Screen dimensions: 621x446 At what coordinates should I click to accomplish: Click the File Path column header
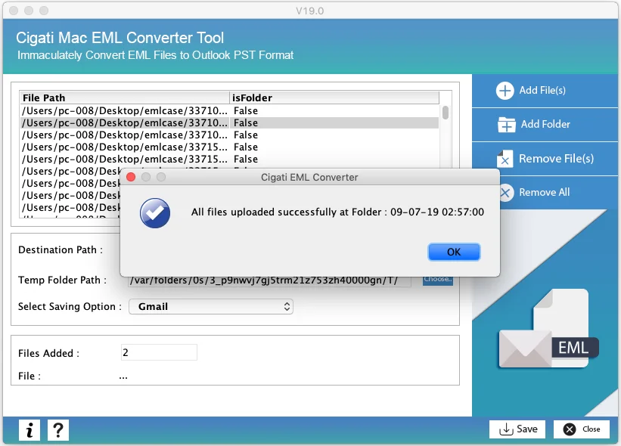[x=124, y=98]
